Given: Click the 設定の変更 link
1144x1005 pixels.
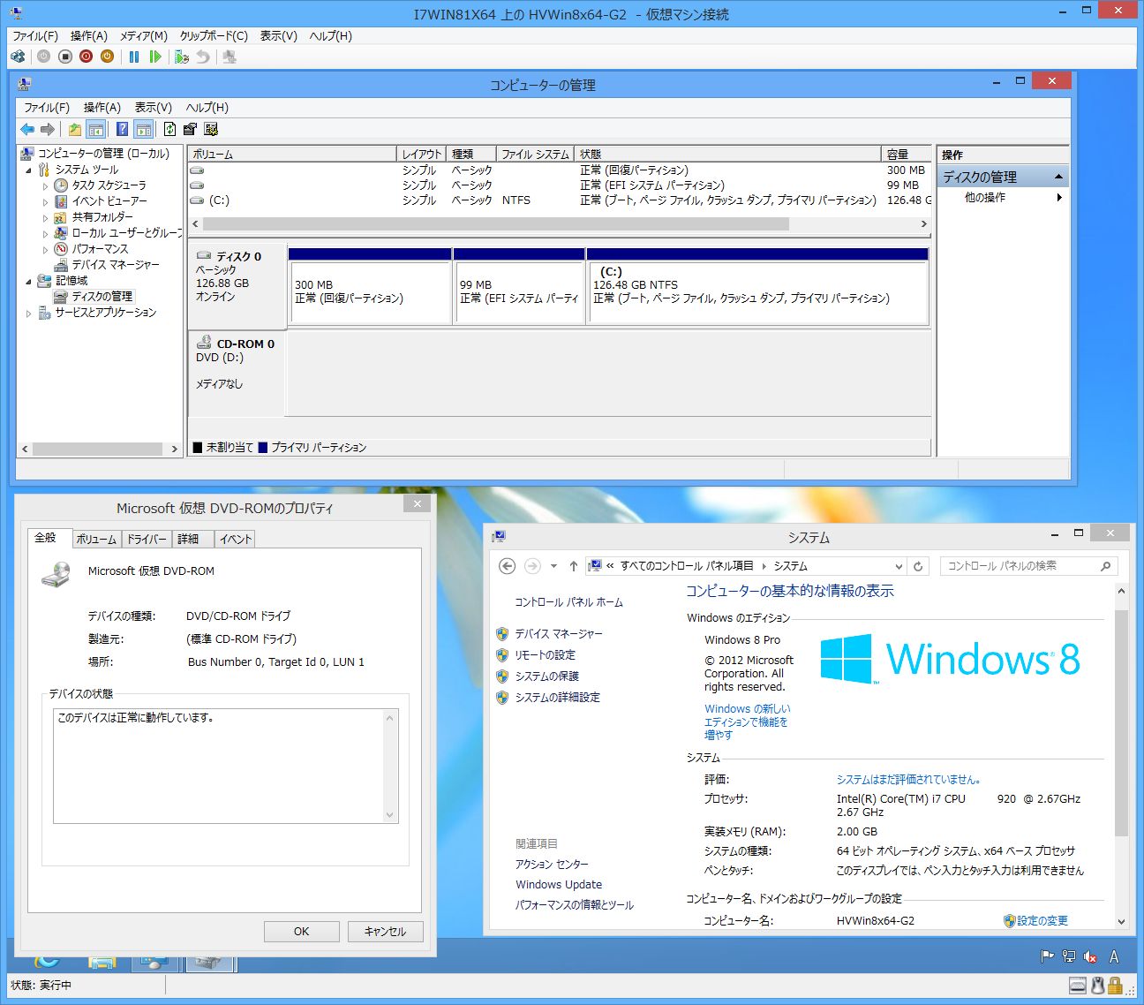Looking at the screenshot, I should [x=1042, y=921].
